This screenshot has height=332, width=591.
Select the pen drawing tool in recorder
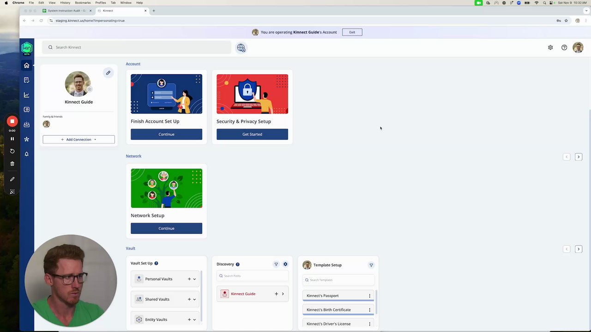point(12,179)
